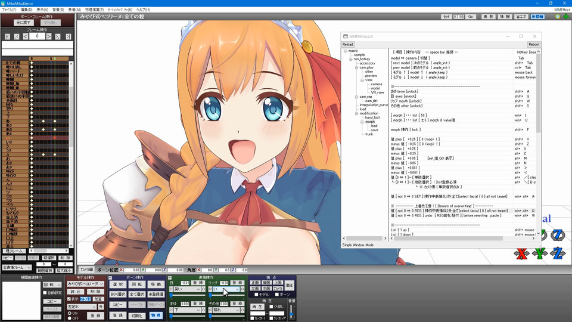This screenshot has width=572, height=322.
Task: Click the Reboot button in MMDM window
Action: (x=534, y=44)
